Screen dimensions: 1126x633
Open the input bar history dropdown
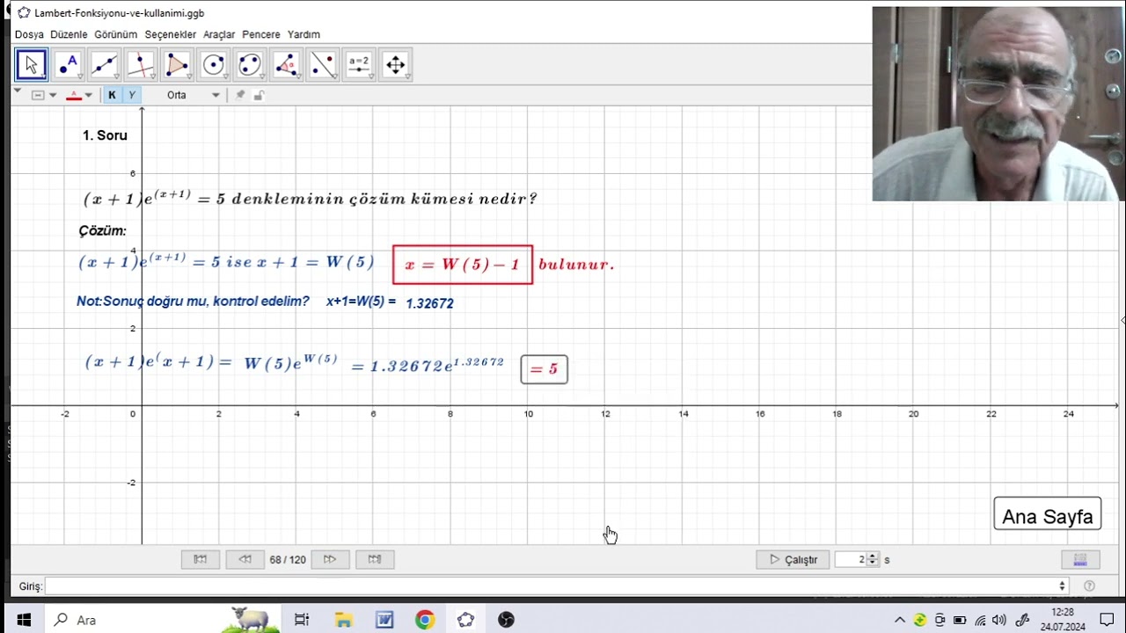pos(1062,586)
